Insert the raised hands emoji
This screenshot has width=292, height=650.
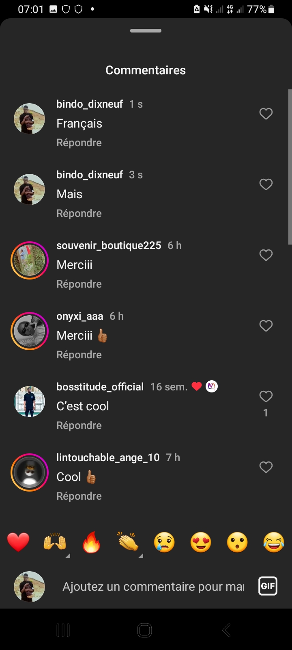[x=55, y=542]
